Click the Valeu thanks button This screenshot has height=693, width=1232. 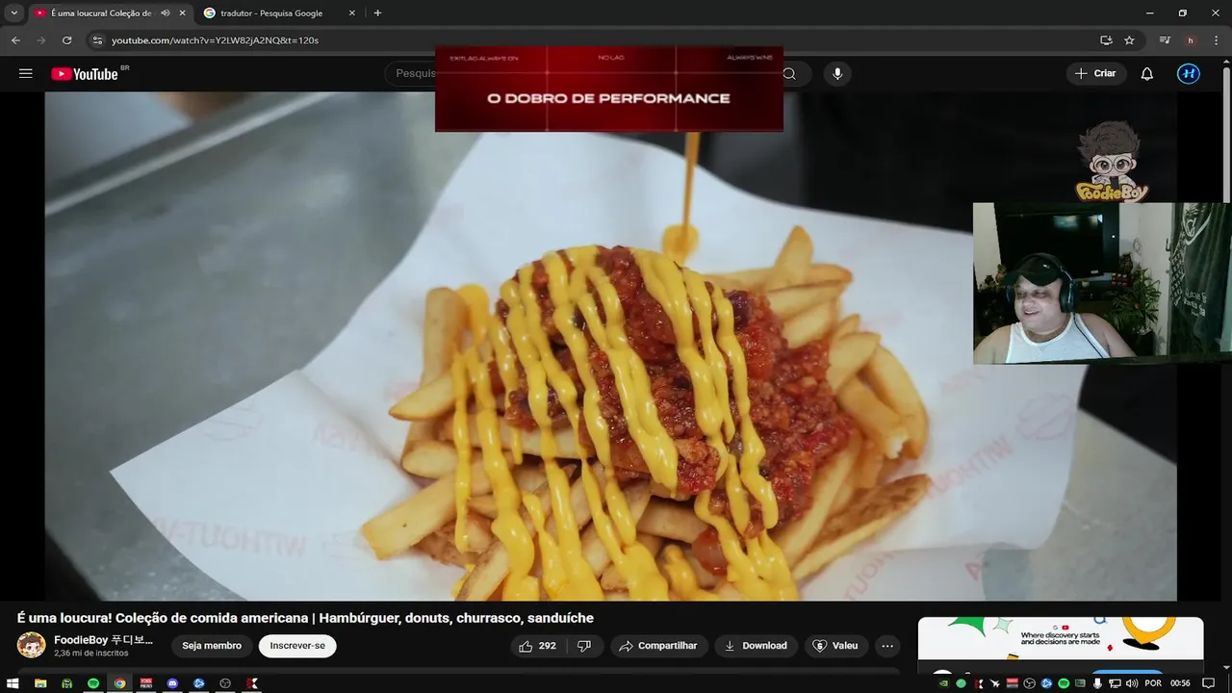[835, 646]
